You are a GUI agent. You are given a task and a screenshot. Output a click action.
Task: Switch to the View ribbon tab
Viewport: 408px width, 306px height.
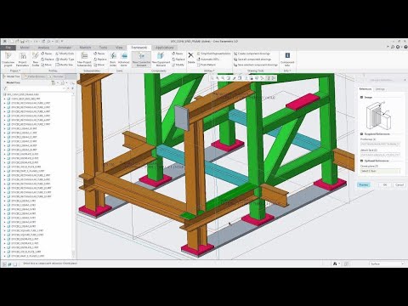coord(119,48)
